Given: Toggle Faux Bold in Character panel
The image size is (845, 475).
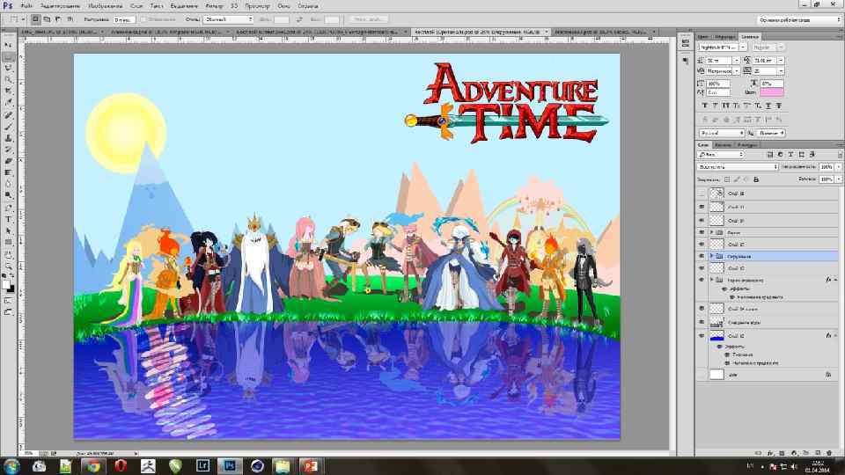Looking at the screenshot, I should (x=705, y=106).
